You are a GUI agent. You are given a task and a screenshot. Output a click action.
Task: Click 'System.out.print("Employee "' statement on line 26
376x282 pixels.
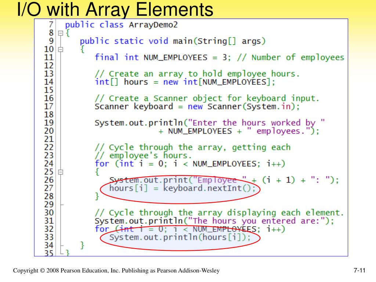pos(178,180)
